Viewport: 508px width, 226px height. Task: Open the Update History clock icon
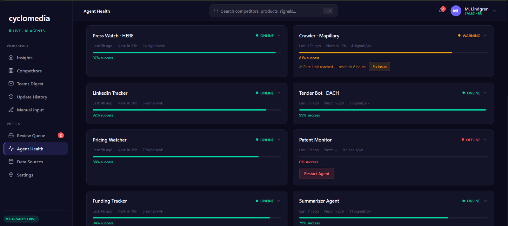11,97
